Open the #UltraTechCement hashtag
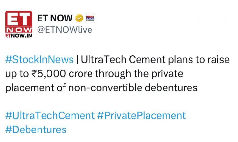Screen dimensions: 238x142 tap(50, 116)
